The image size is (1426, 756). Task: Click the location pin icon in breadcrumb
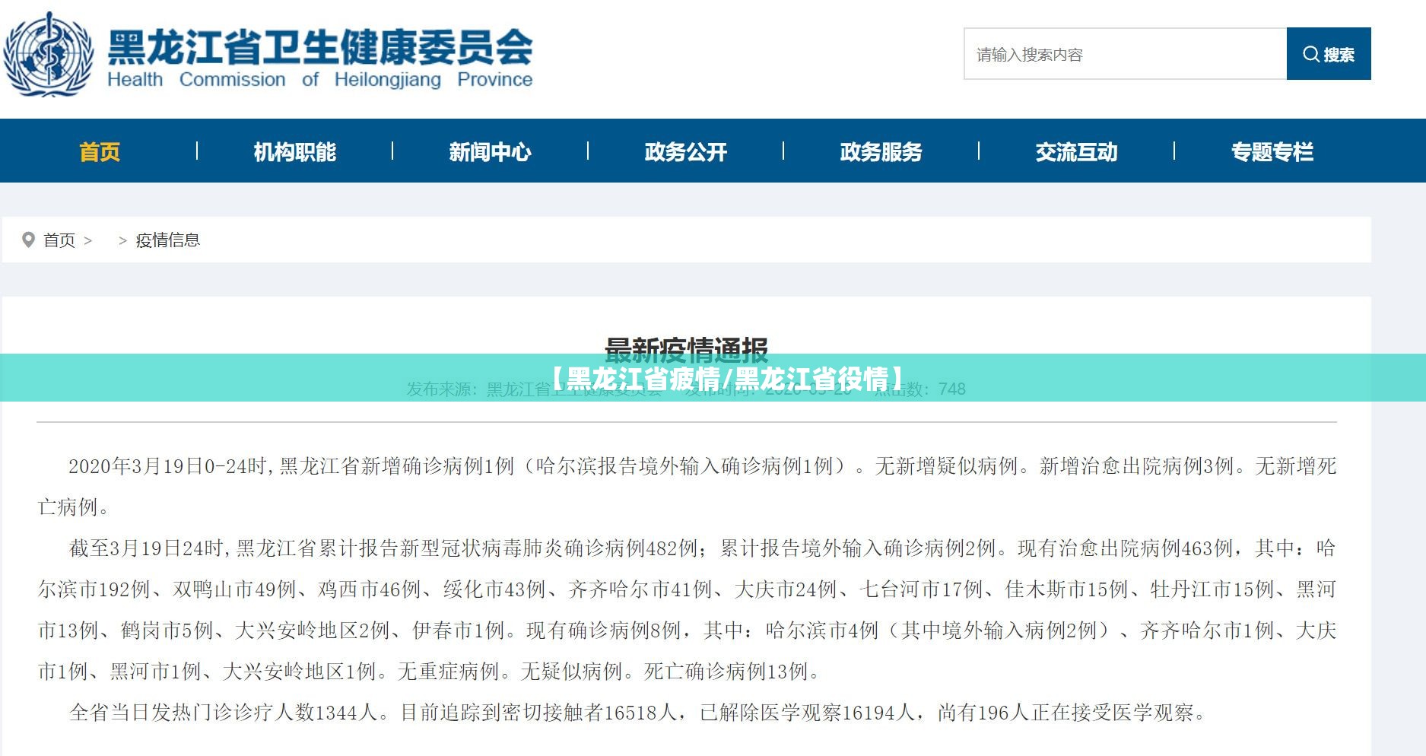(x=28, y=240)
